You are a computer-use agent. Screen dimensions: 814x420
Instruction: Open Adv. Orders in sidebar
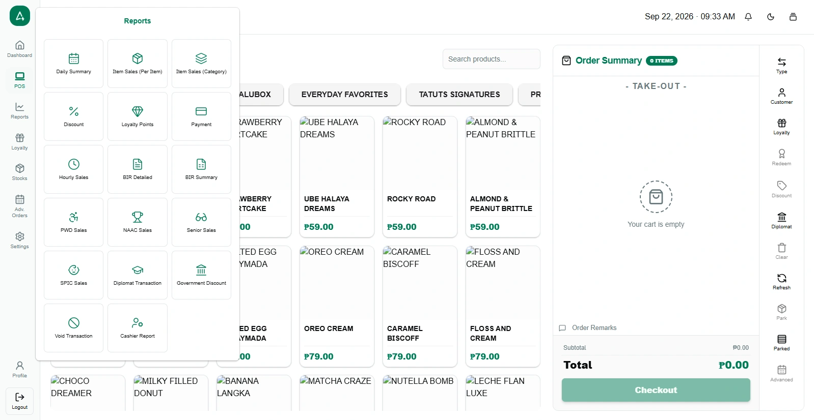pyautogui.click(x=19, y=206)
